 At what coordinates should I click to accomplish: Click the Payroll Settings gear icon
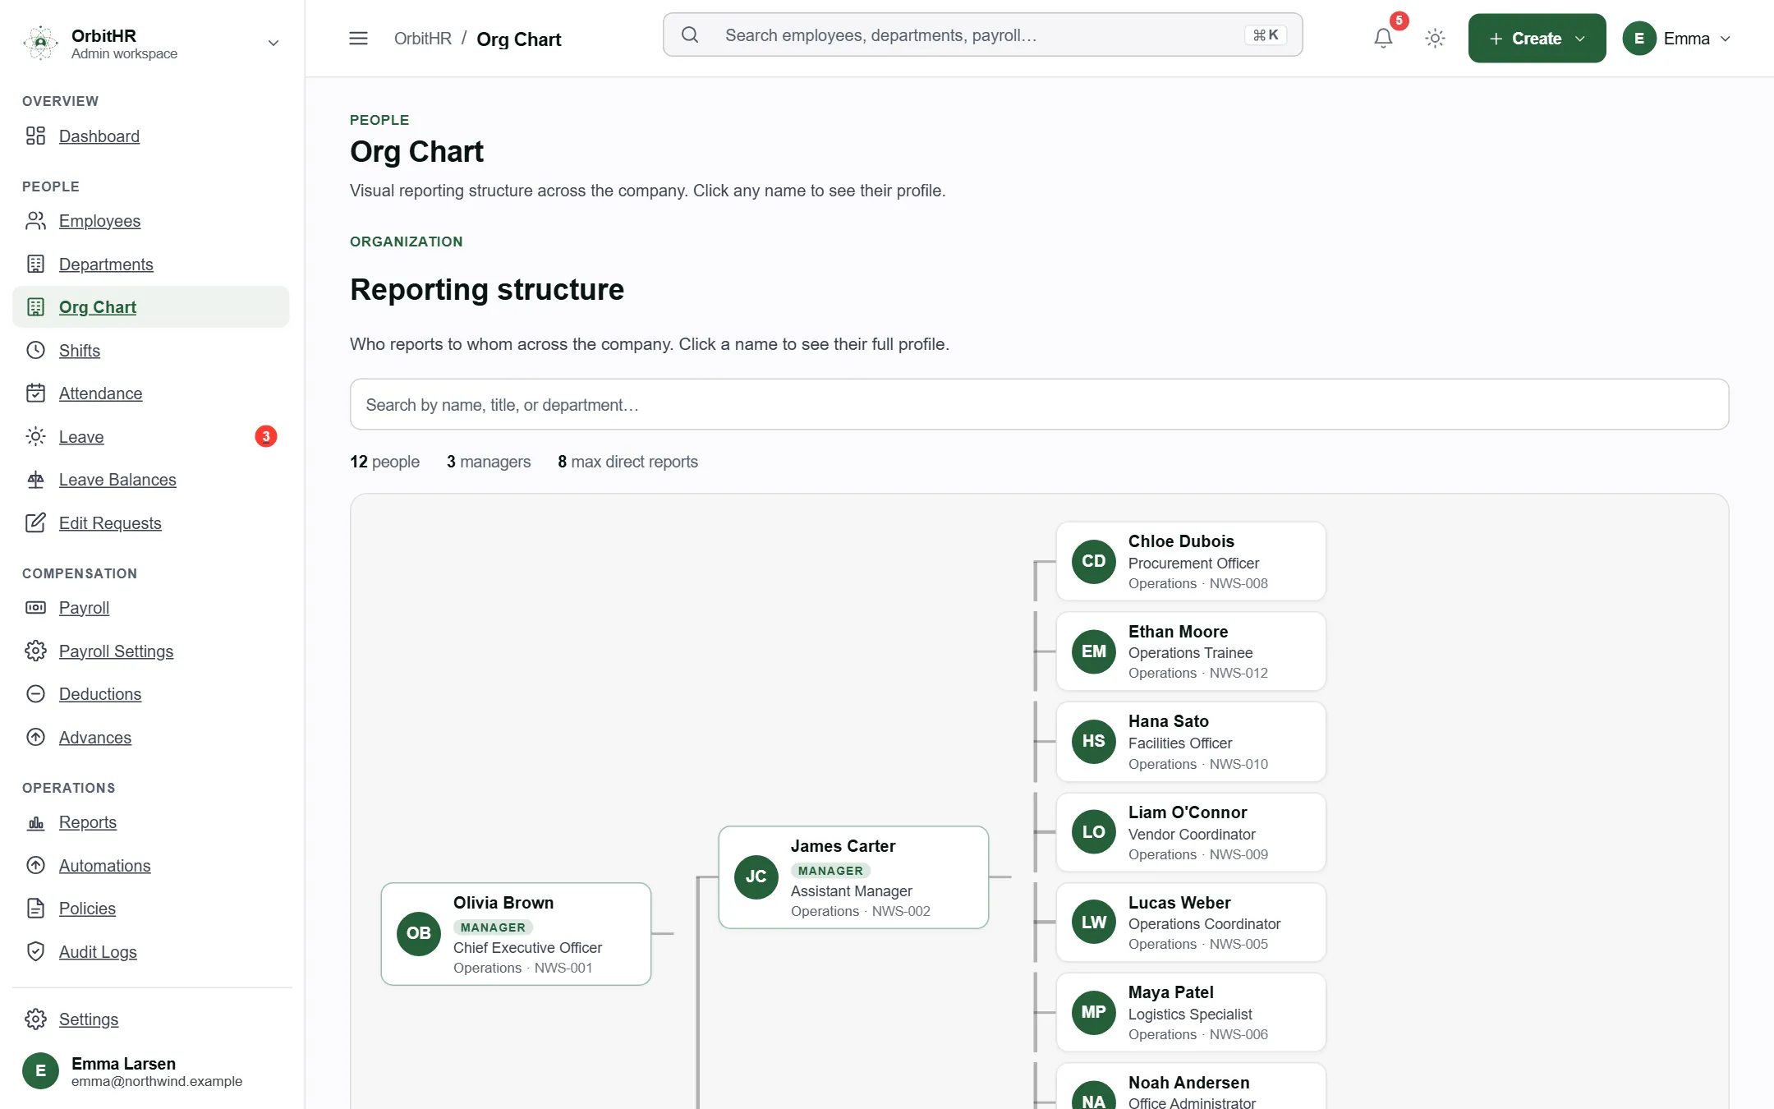(35, 651)
